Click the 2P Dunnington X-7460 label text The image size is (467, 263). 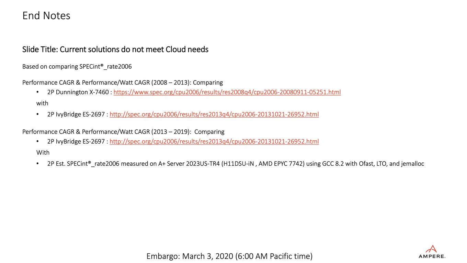(x=78, y=92)
